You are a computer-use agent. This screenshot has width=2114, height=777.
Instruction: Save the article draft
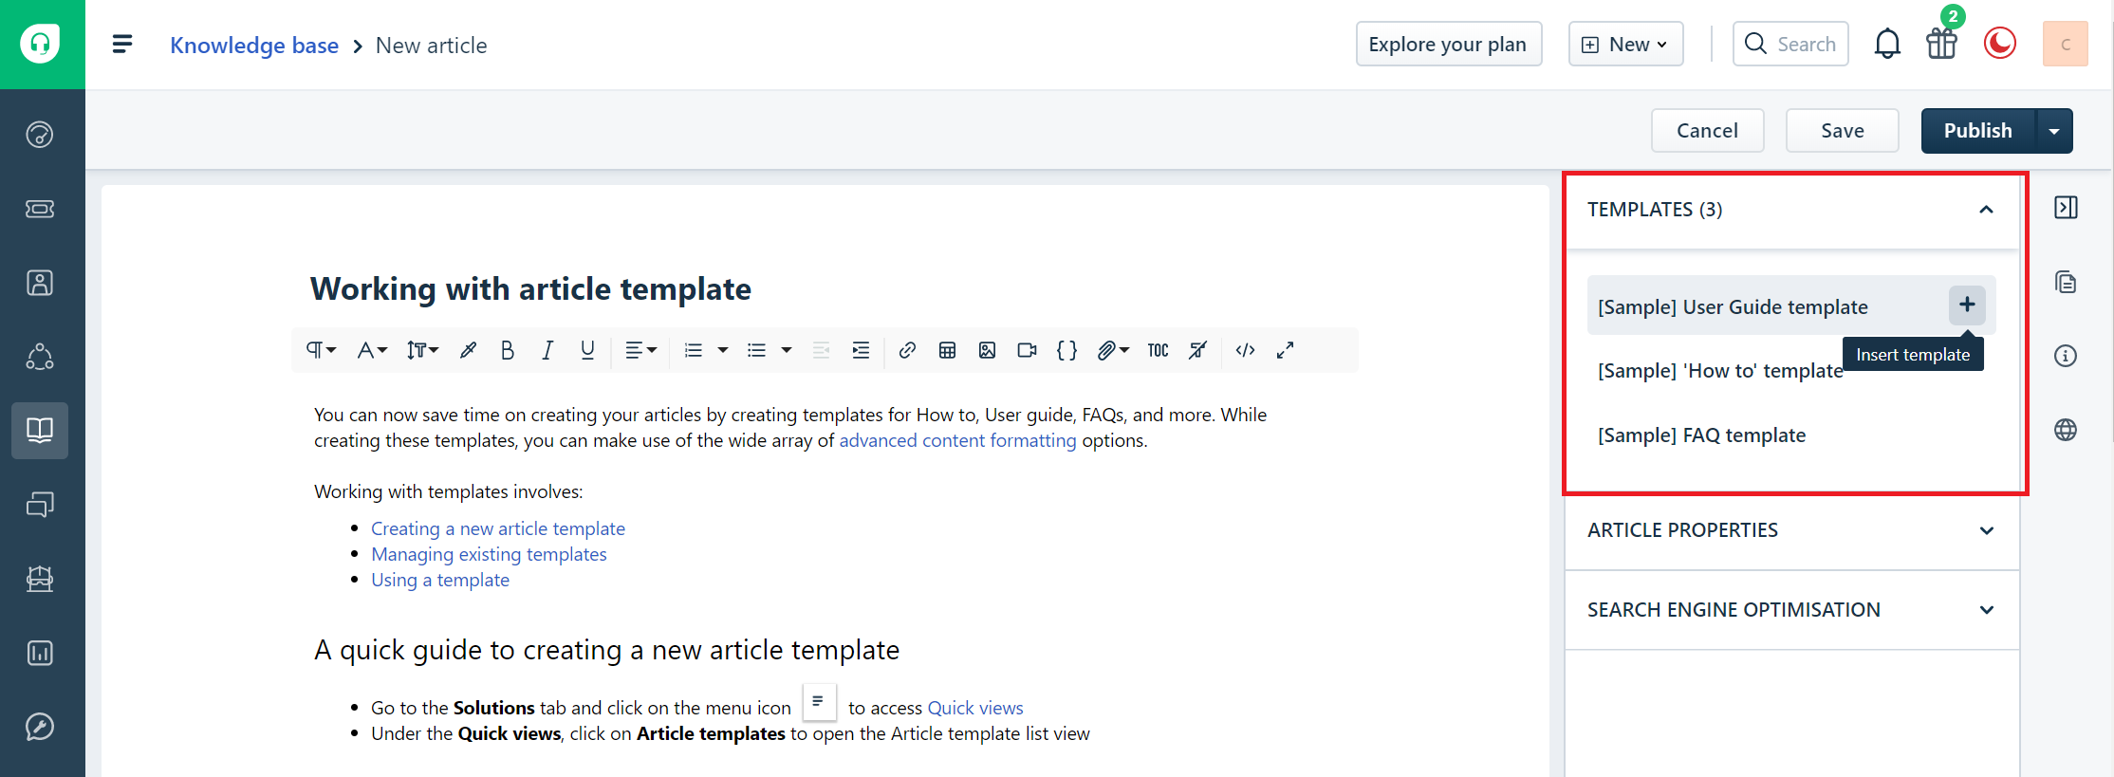point(1842,131)
